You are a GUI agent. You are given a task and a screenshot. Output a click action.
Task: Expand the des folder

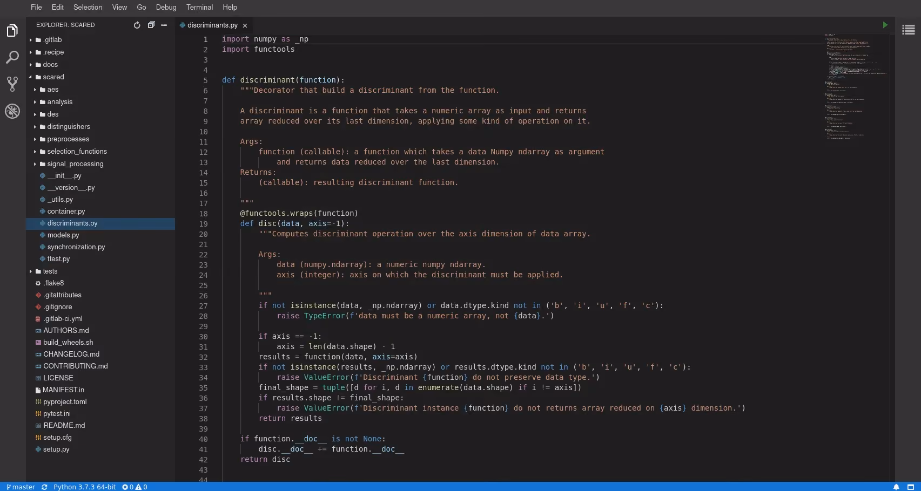pyautogui.click(x=100, y=114)
